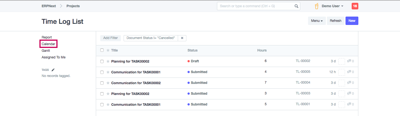Focus the search or command input field

[x=256, y=6]
